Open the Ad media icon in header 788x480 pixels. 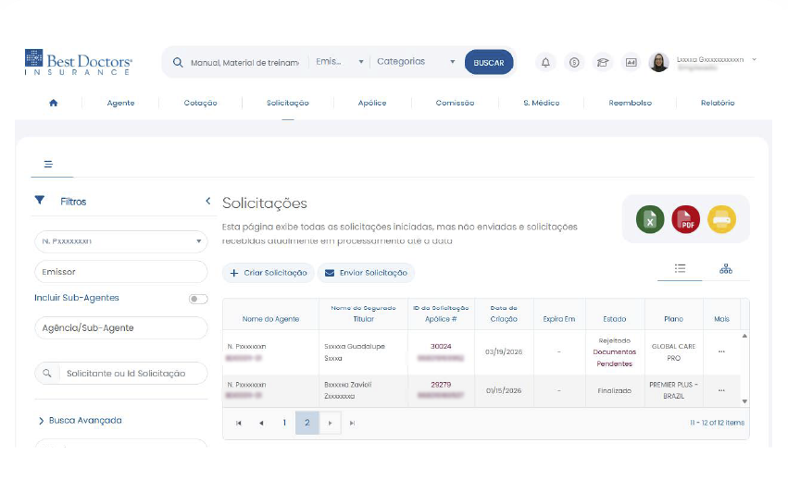coord(632,62)
